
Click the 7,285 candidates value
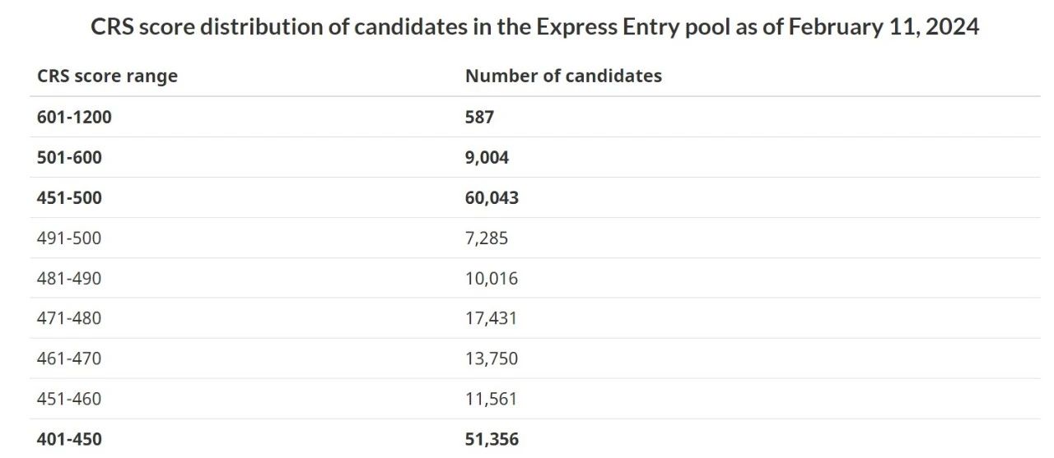(x=487, y=238)
